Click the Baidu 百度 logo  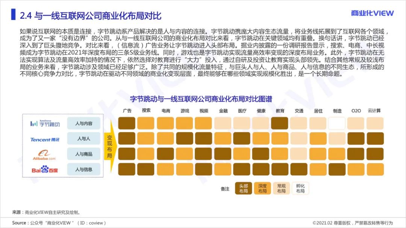tap(44, 169)
